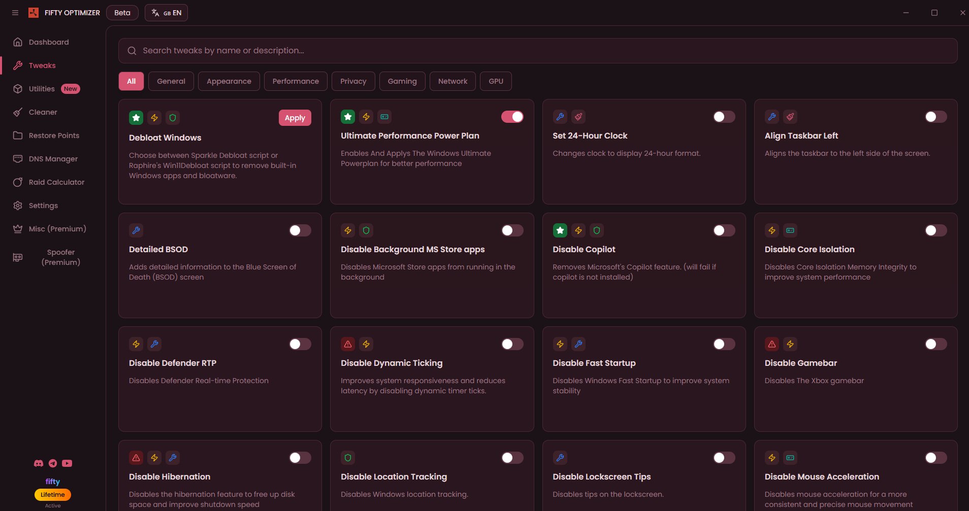Enable the Detailed BSOD switch
The width and height of the screenshot is (969, 511).
[x=300, y=230]
